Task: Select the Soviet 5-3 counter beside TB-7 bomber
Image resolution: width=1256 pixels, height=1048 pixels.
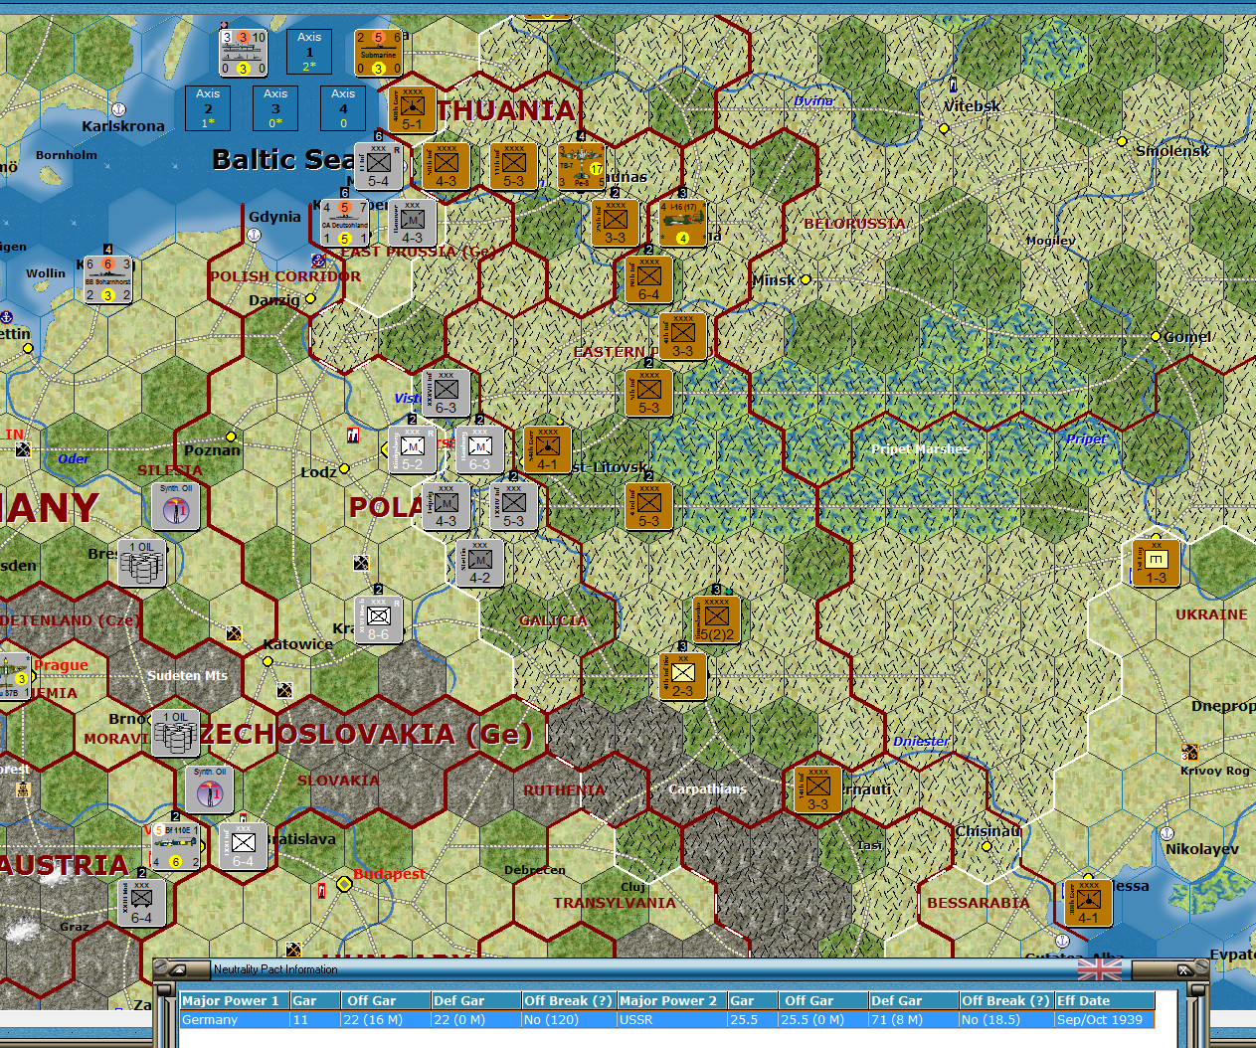Action: [513, 166]
